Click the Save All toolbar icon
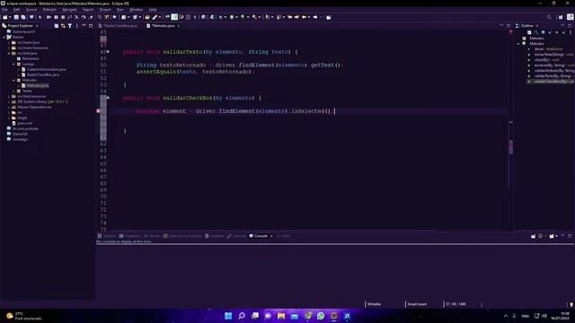 coord(23,17)
